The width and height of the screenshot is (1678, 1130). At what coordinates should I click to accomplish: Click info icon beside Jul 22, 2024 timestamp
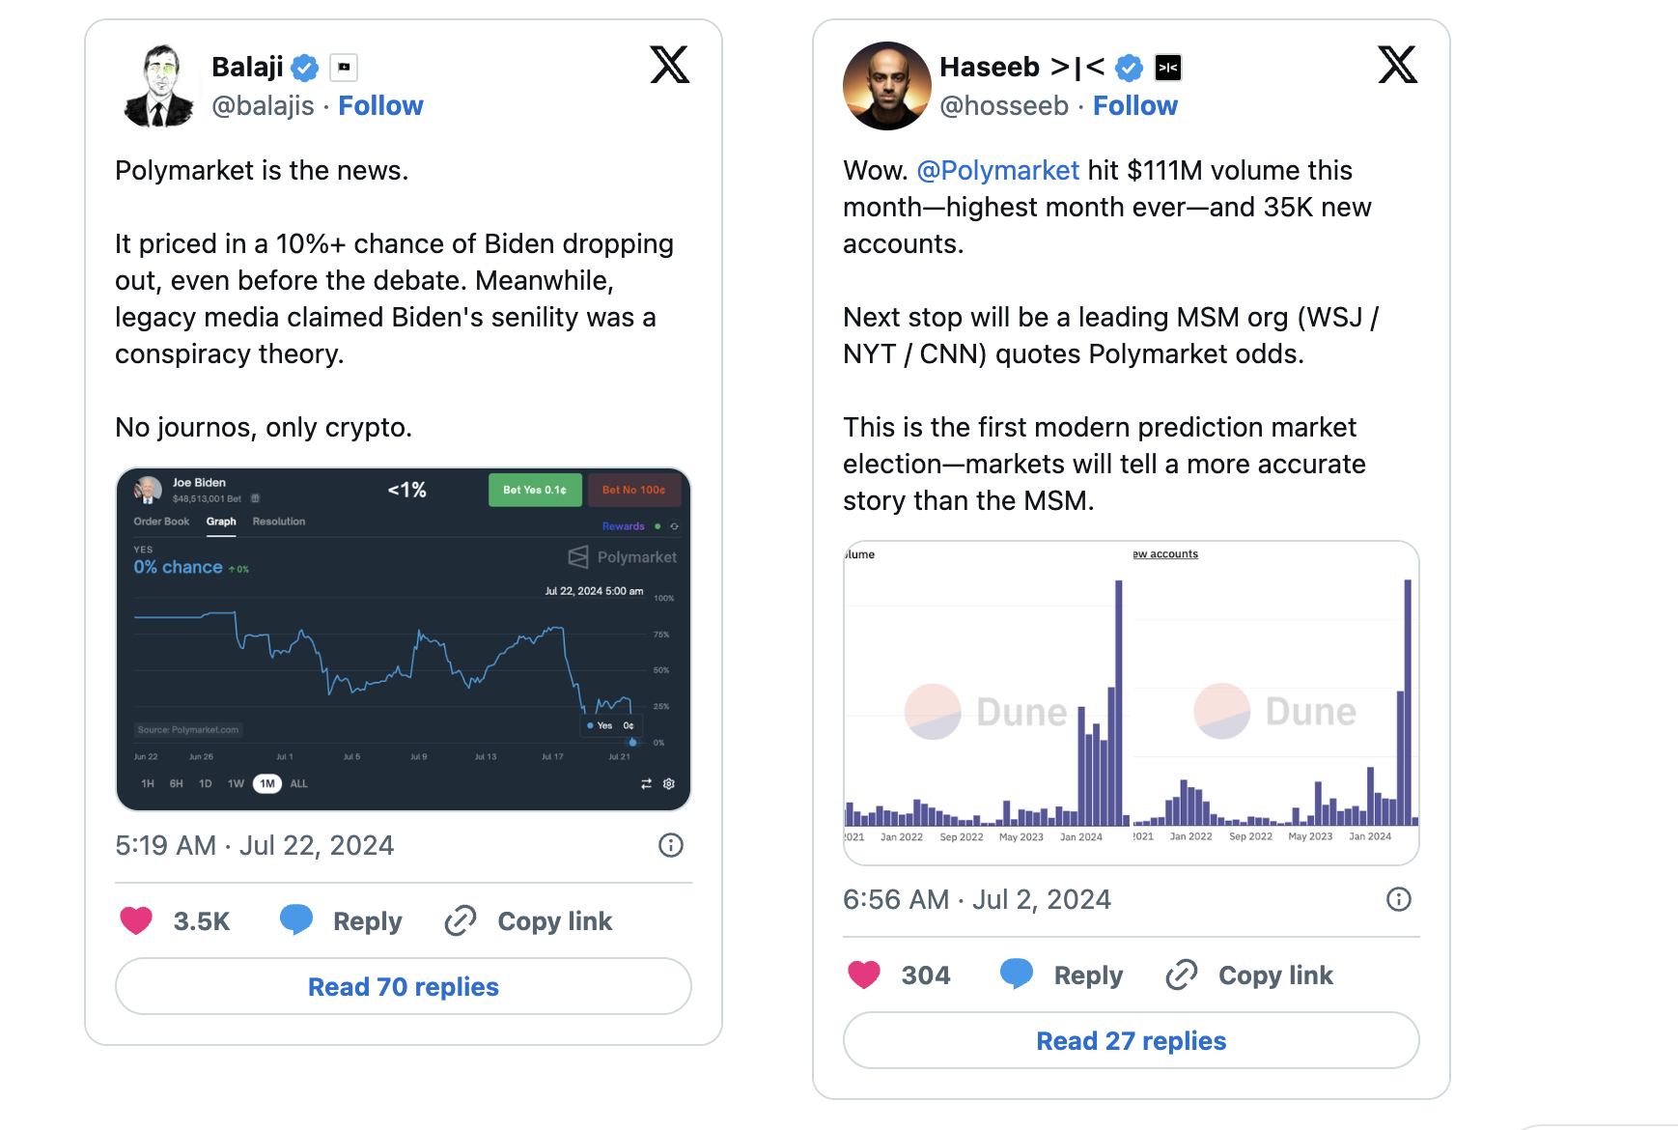(671, 846)
